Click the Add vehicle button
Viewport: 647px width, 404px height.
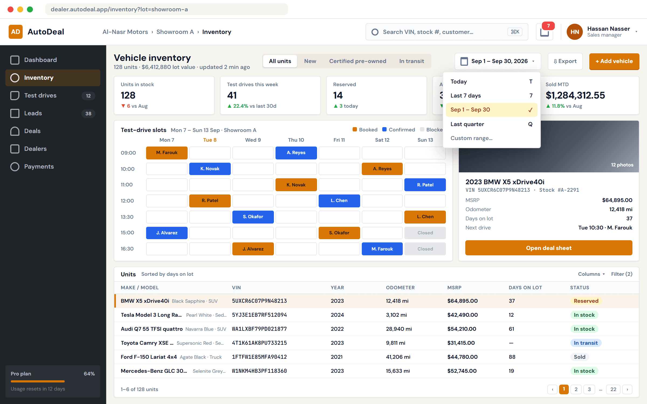(x=614, y=61)
